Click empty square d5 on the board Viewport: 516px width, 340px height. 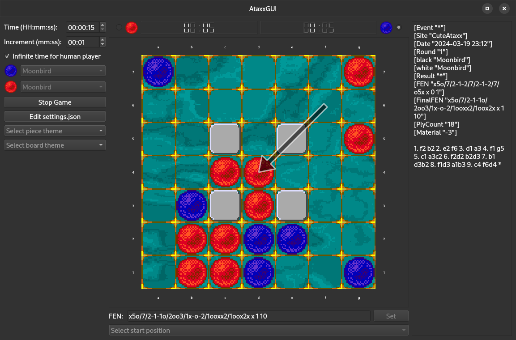[x=259, y=139]
